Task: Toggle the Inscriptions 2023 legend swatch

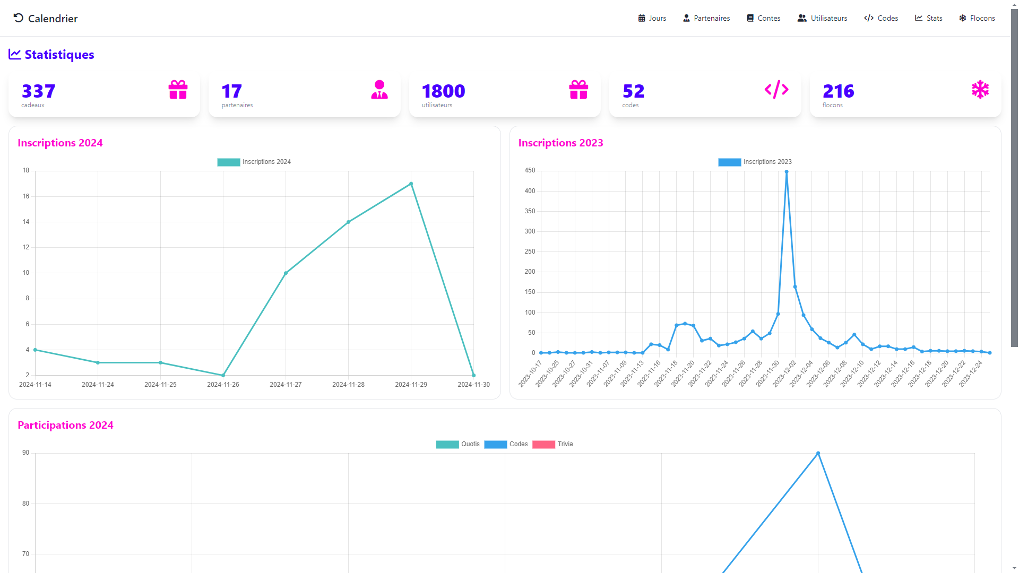Action: pos(730,162)
